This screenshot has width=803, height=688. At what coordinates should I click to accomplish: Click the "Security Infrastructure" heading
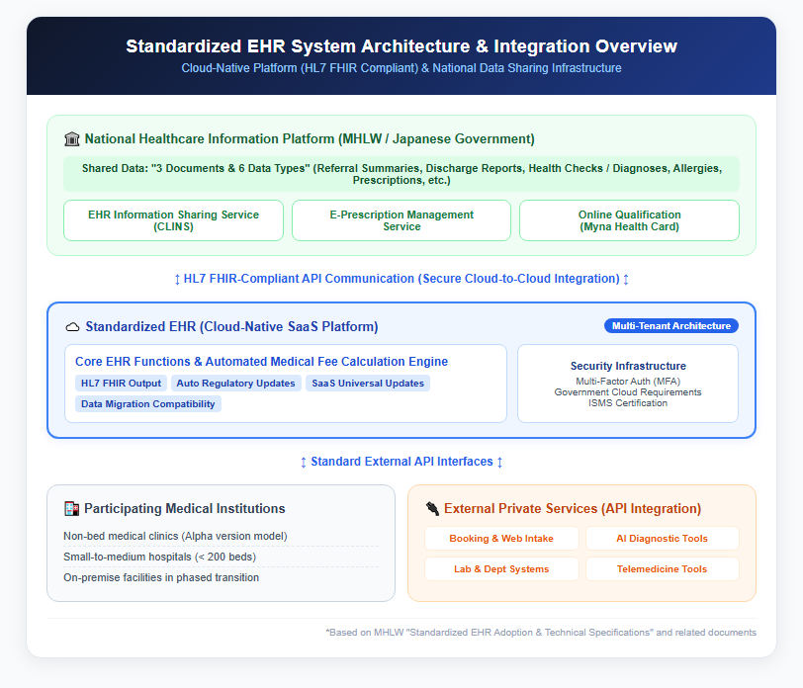(628, 366)
